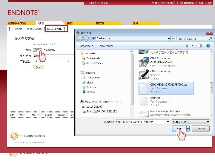Click the refresh icon beside the address bar

coord(173,38)
